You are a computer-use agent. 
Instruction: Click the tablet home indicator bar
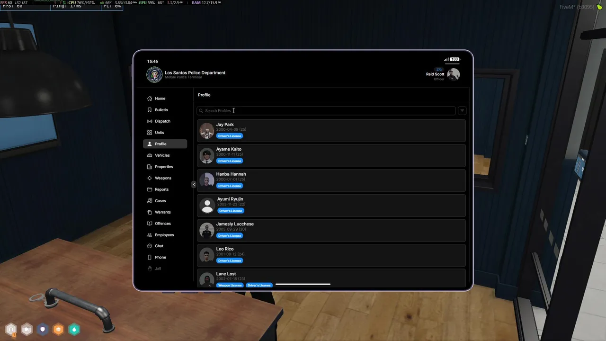[x=303, y=285]
